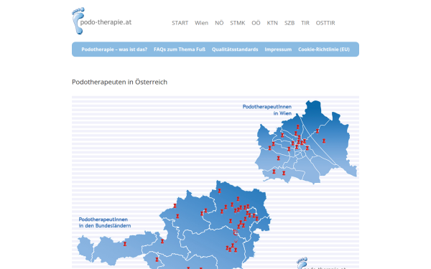The width and height of the screenshot is (431, 269).
Task: Open 'FAQs zum Thema Fuß' link
Action: (x=180, y=49)
